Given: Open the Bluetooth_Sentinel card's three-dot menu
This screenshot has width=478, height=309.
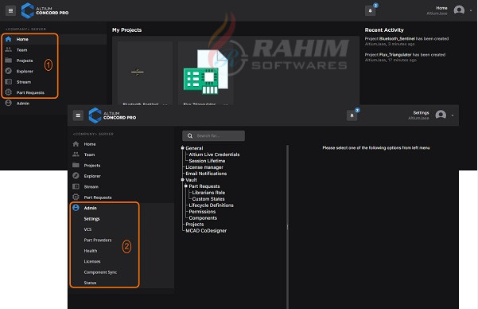Looking at the screenshot, I should click(165, 104).
